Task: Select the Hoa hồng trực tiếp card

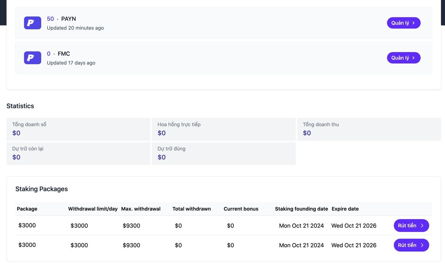Action: (224, 129)
